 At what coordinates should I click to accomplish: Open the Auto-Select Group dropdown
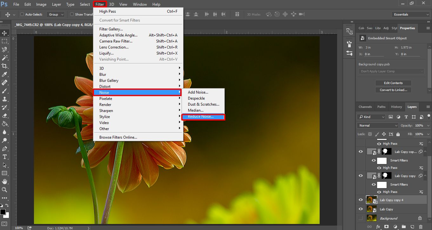pyautogui.click(x=56, y=14)
